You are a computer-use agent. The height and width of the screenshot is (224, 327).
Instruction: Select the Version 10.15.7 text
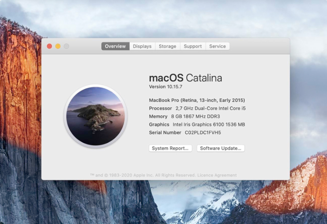[165, 87]
